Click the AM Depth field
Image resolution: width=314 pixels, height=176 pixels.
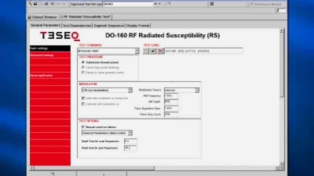pyautogui.click(x=171, y=102)
